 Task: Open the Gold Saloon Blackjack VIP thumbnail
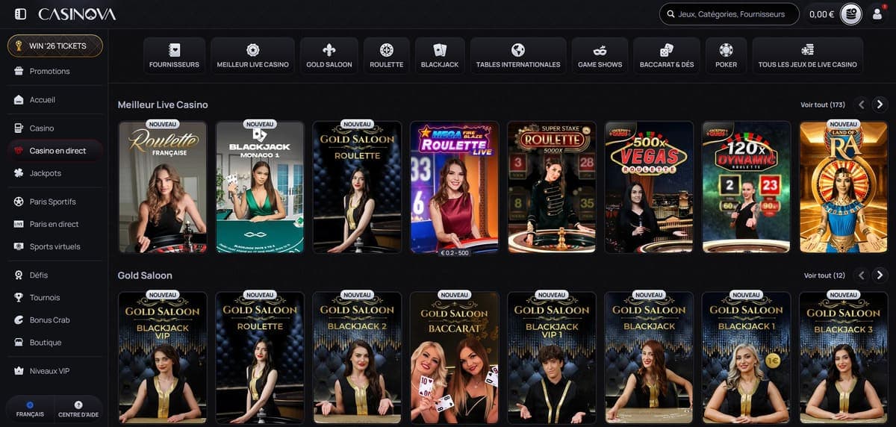click(x=163, y=358)
